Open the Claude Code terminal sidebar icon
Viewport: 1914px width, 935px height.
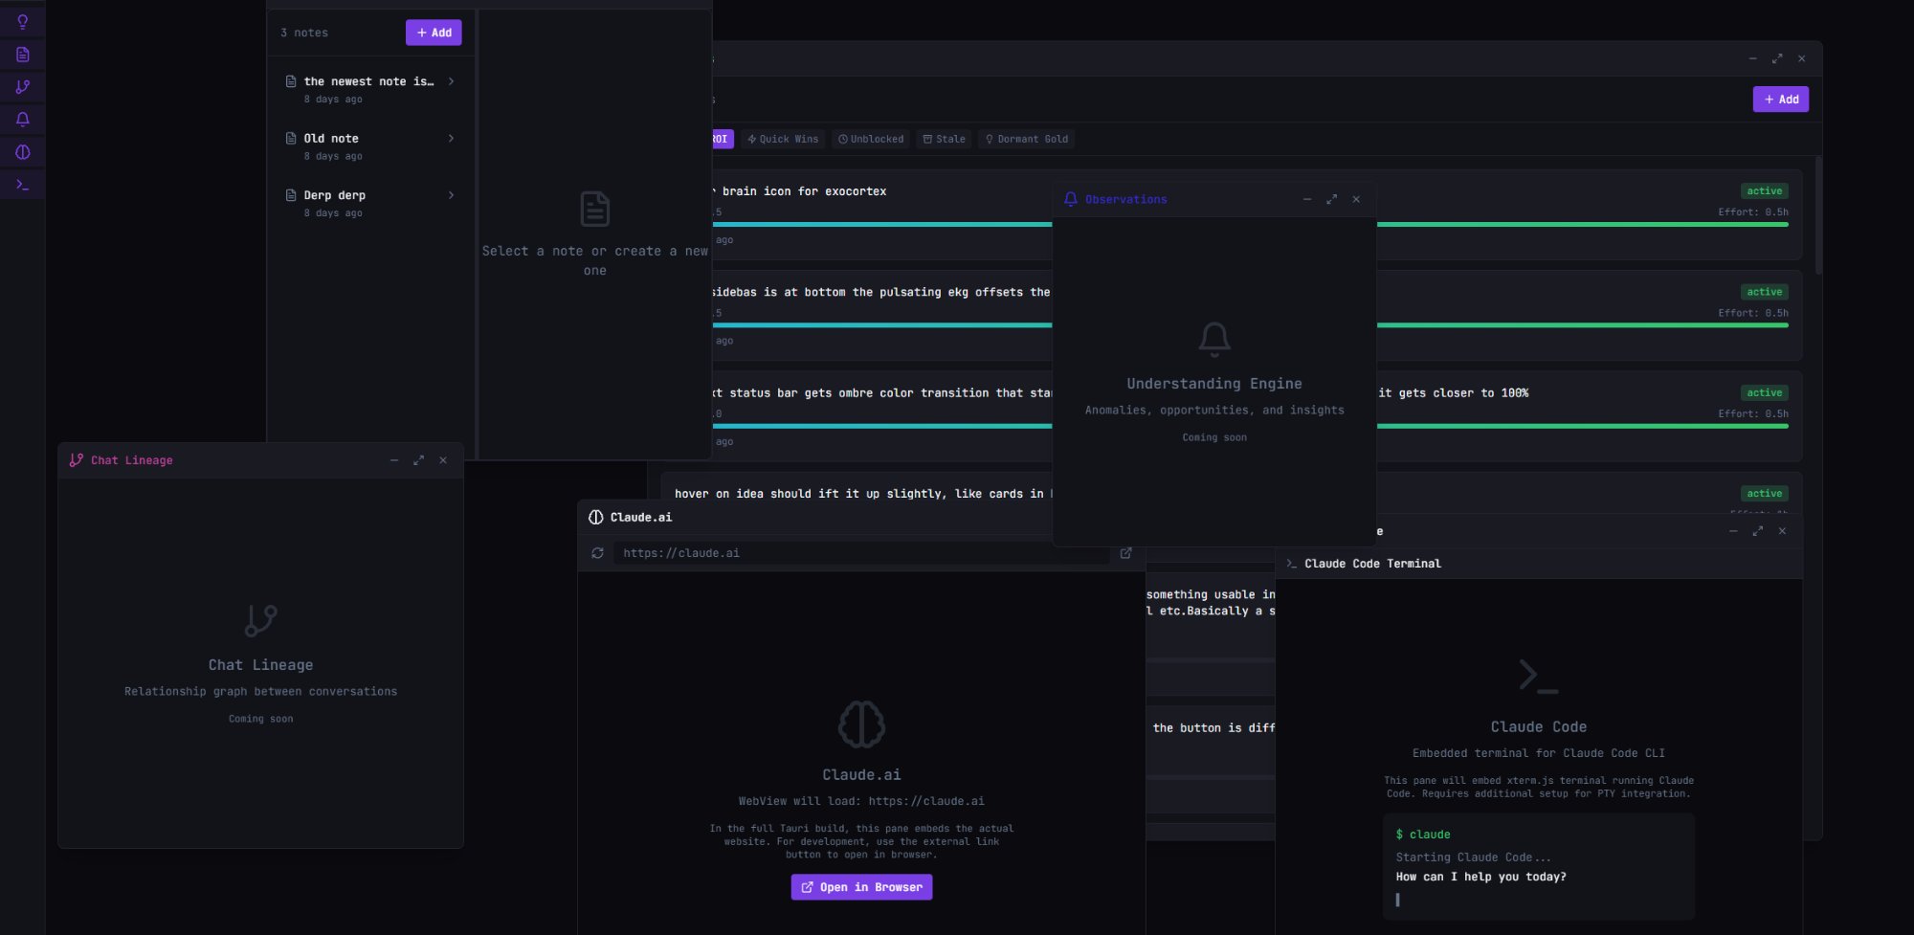[21, 184]
